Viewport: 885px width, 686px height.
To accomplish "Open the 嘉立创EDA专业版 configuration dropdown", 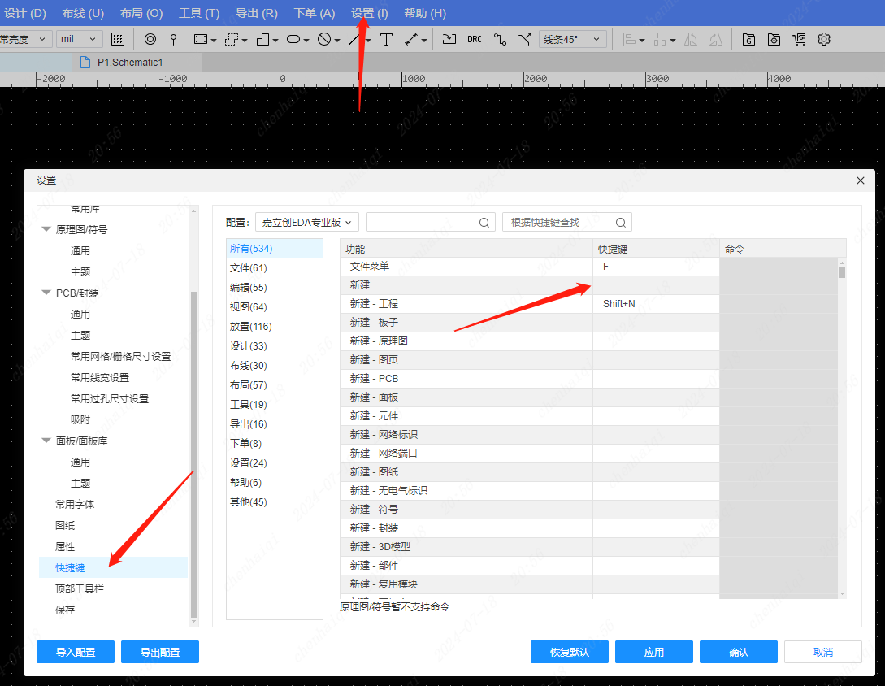I will coord(306,223).
